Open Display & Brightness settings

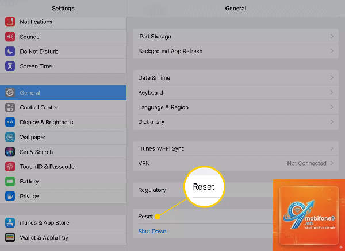[x=63, y=122]
